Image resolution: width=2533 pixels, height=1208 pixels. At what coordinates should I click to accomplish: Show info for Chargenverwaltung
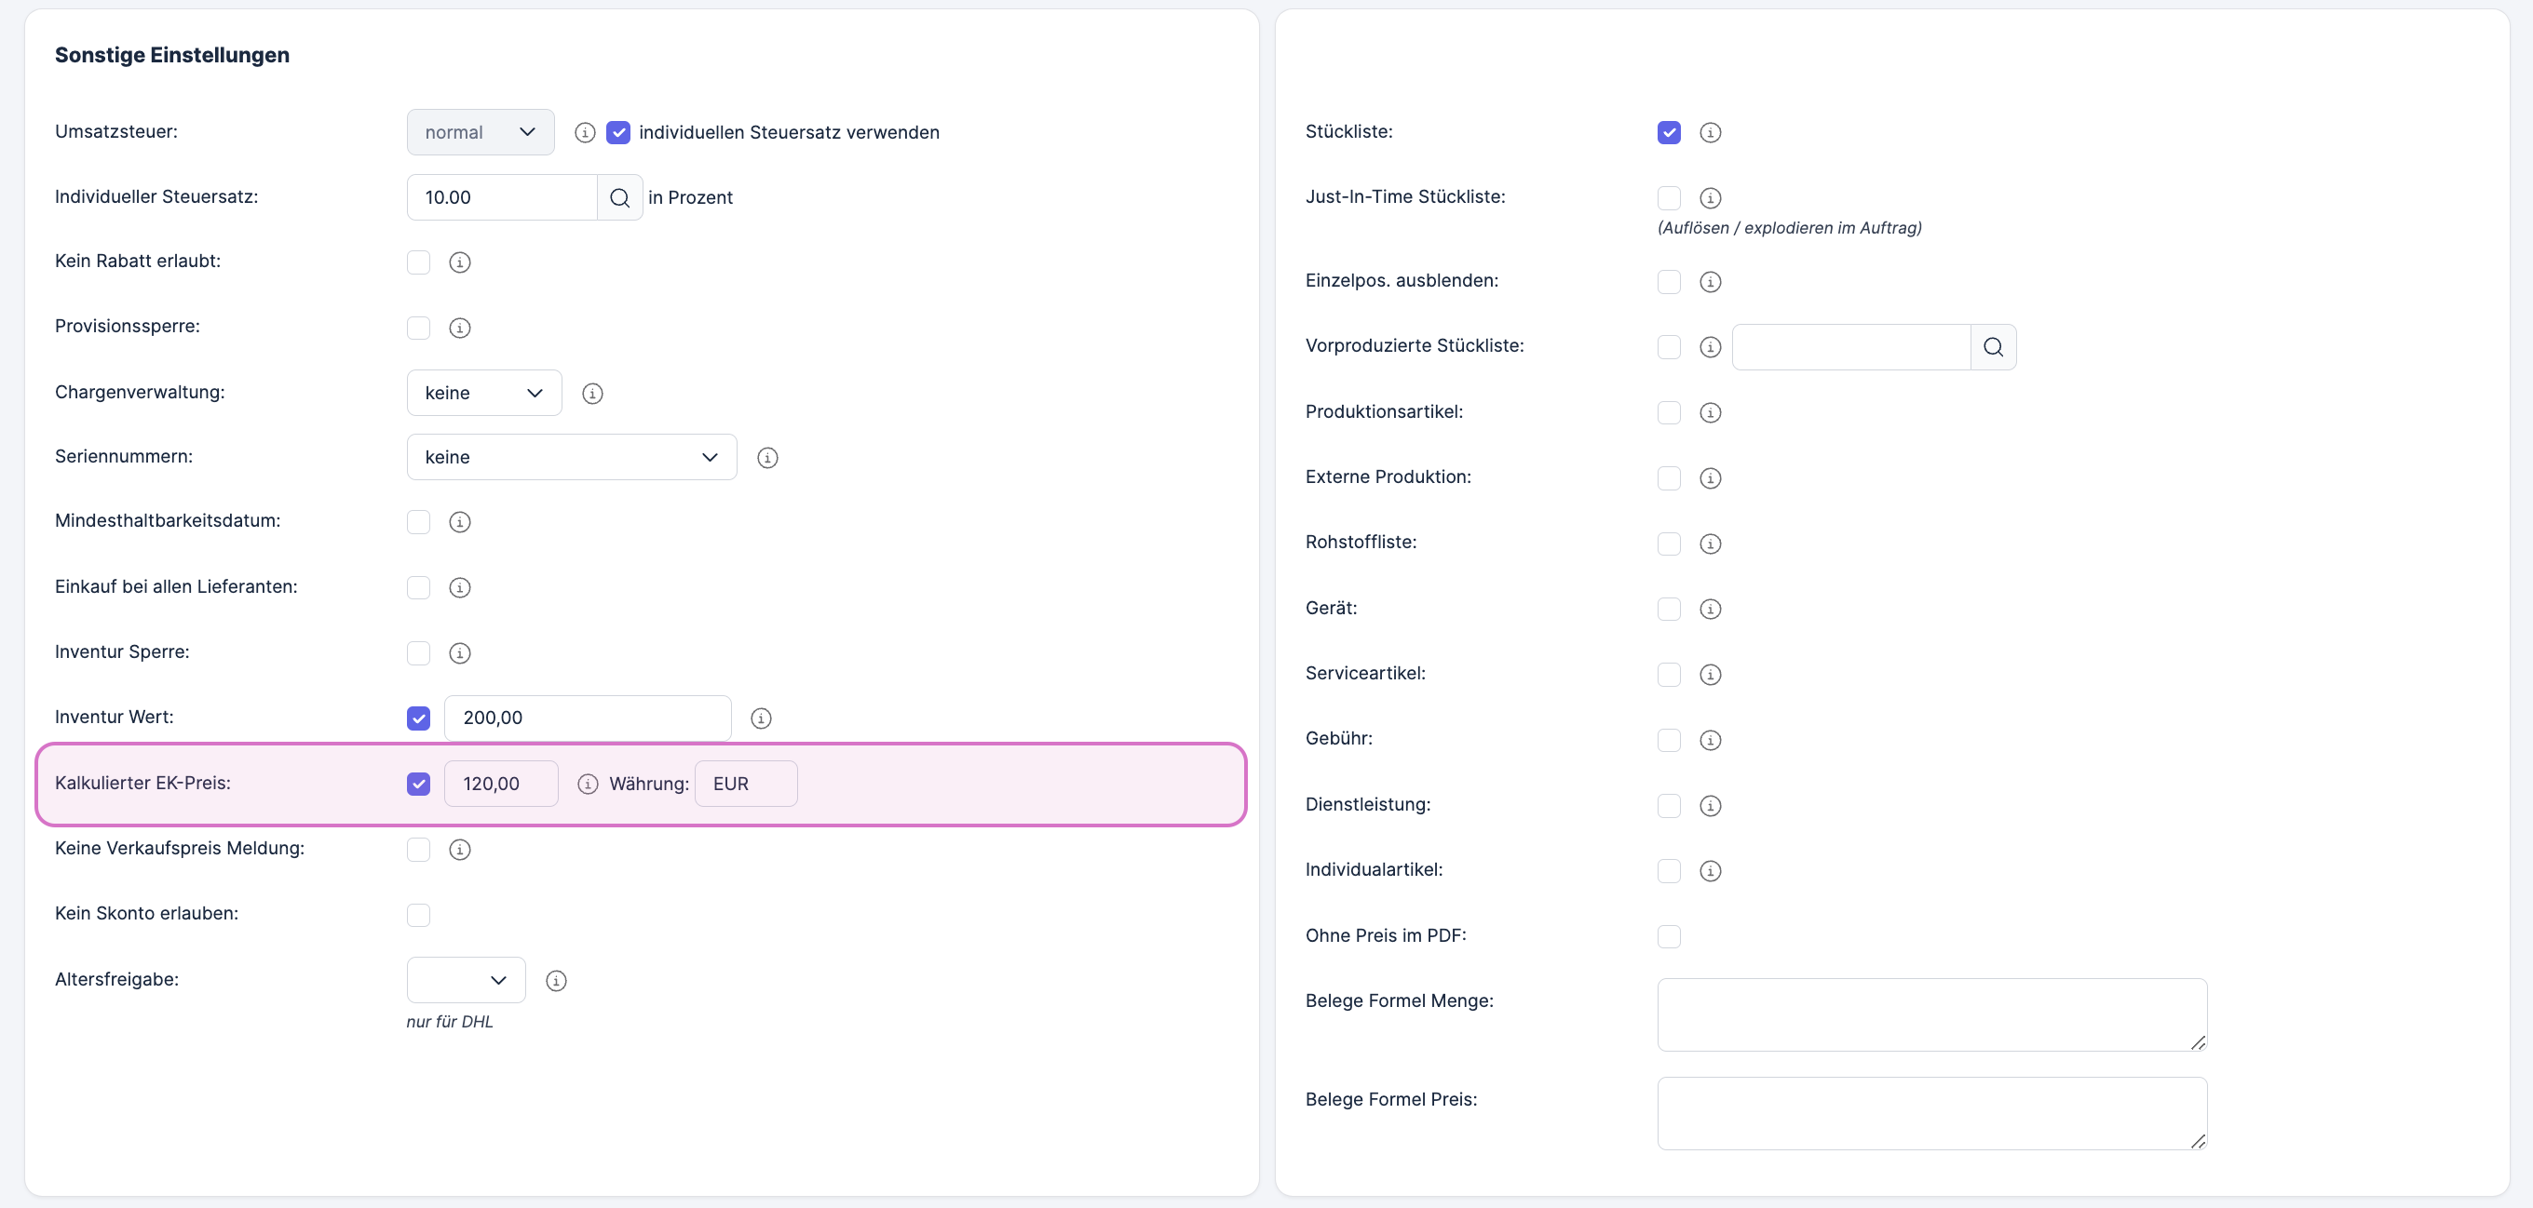pyautogui.click(x=592, y=393)
